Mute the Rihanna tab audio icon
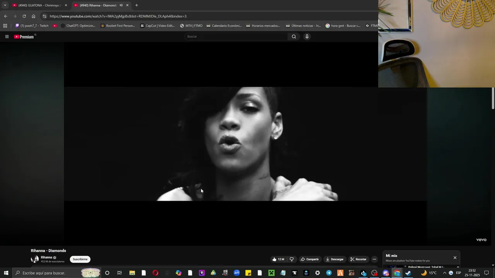 tap(121, 5)
